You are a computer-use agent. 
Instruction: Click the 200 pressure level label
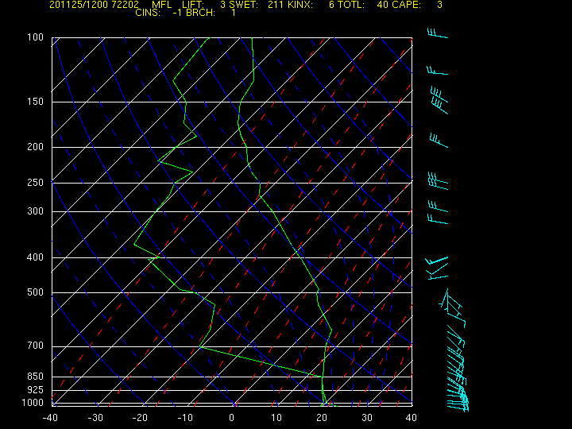[35, 147]
